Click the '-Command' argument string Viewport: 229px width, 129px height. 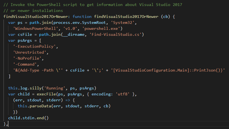(x=25, y=64)
